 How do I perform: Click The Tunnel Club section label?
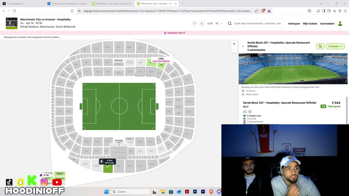[x=119, y=142]
